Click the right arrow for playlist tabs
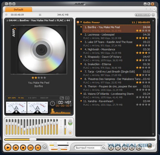This screenshot has width=160, height=155. pyautogui.click(x=150, y=9)
